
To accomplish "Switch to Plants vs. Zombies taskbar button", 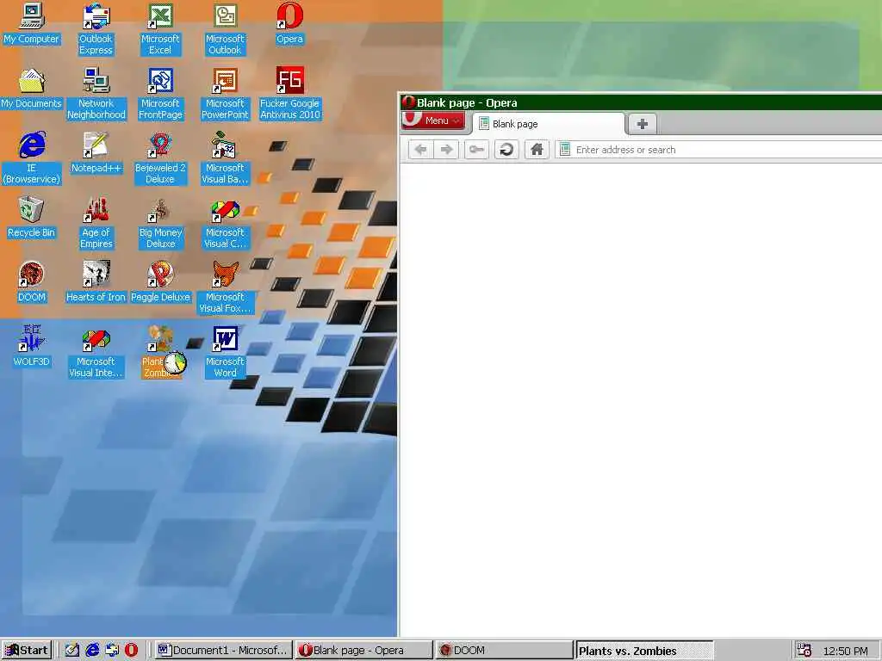I will tap(644, 651).
